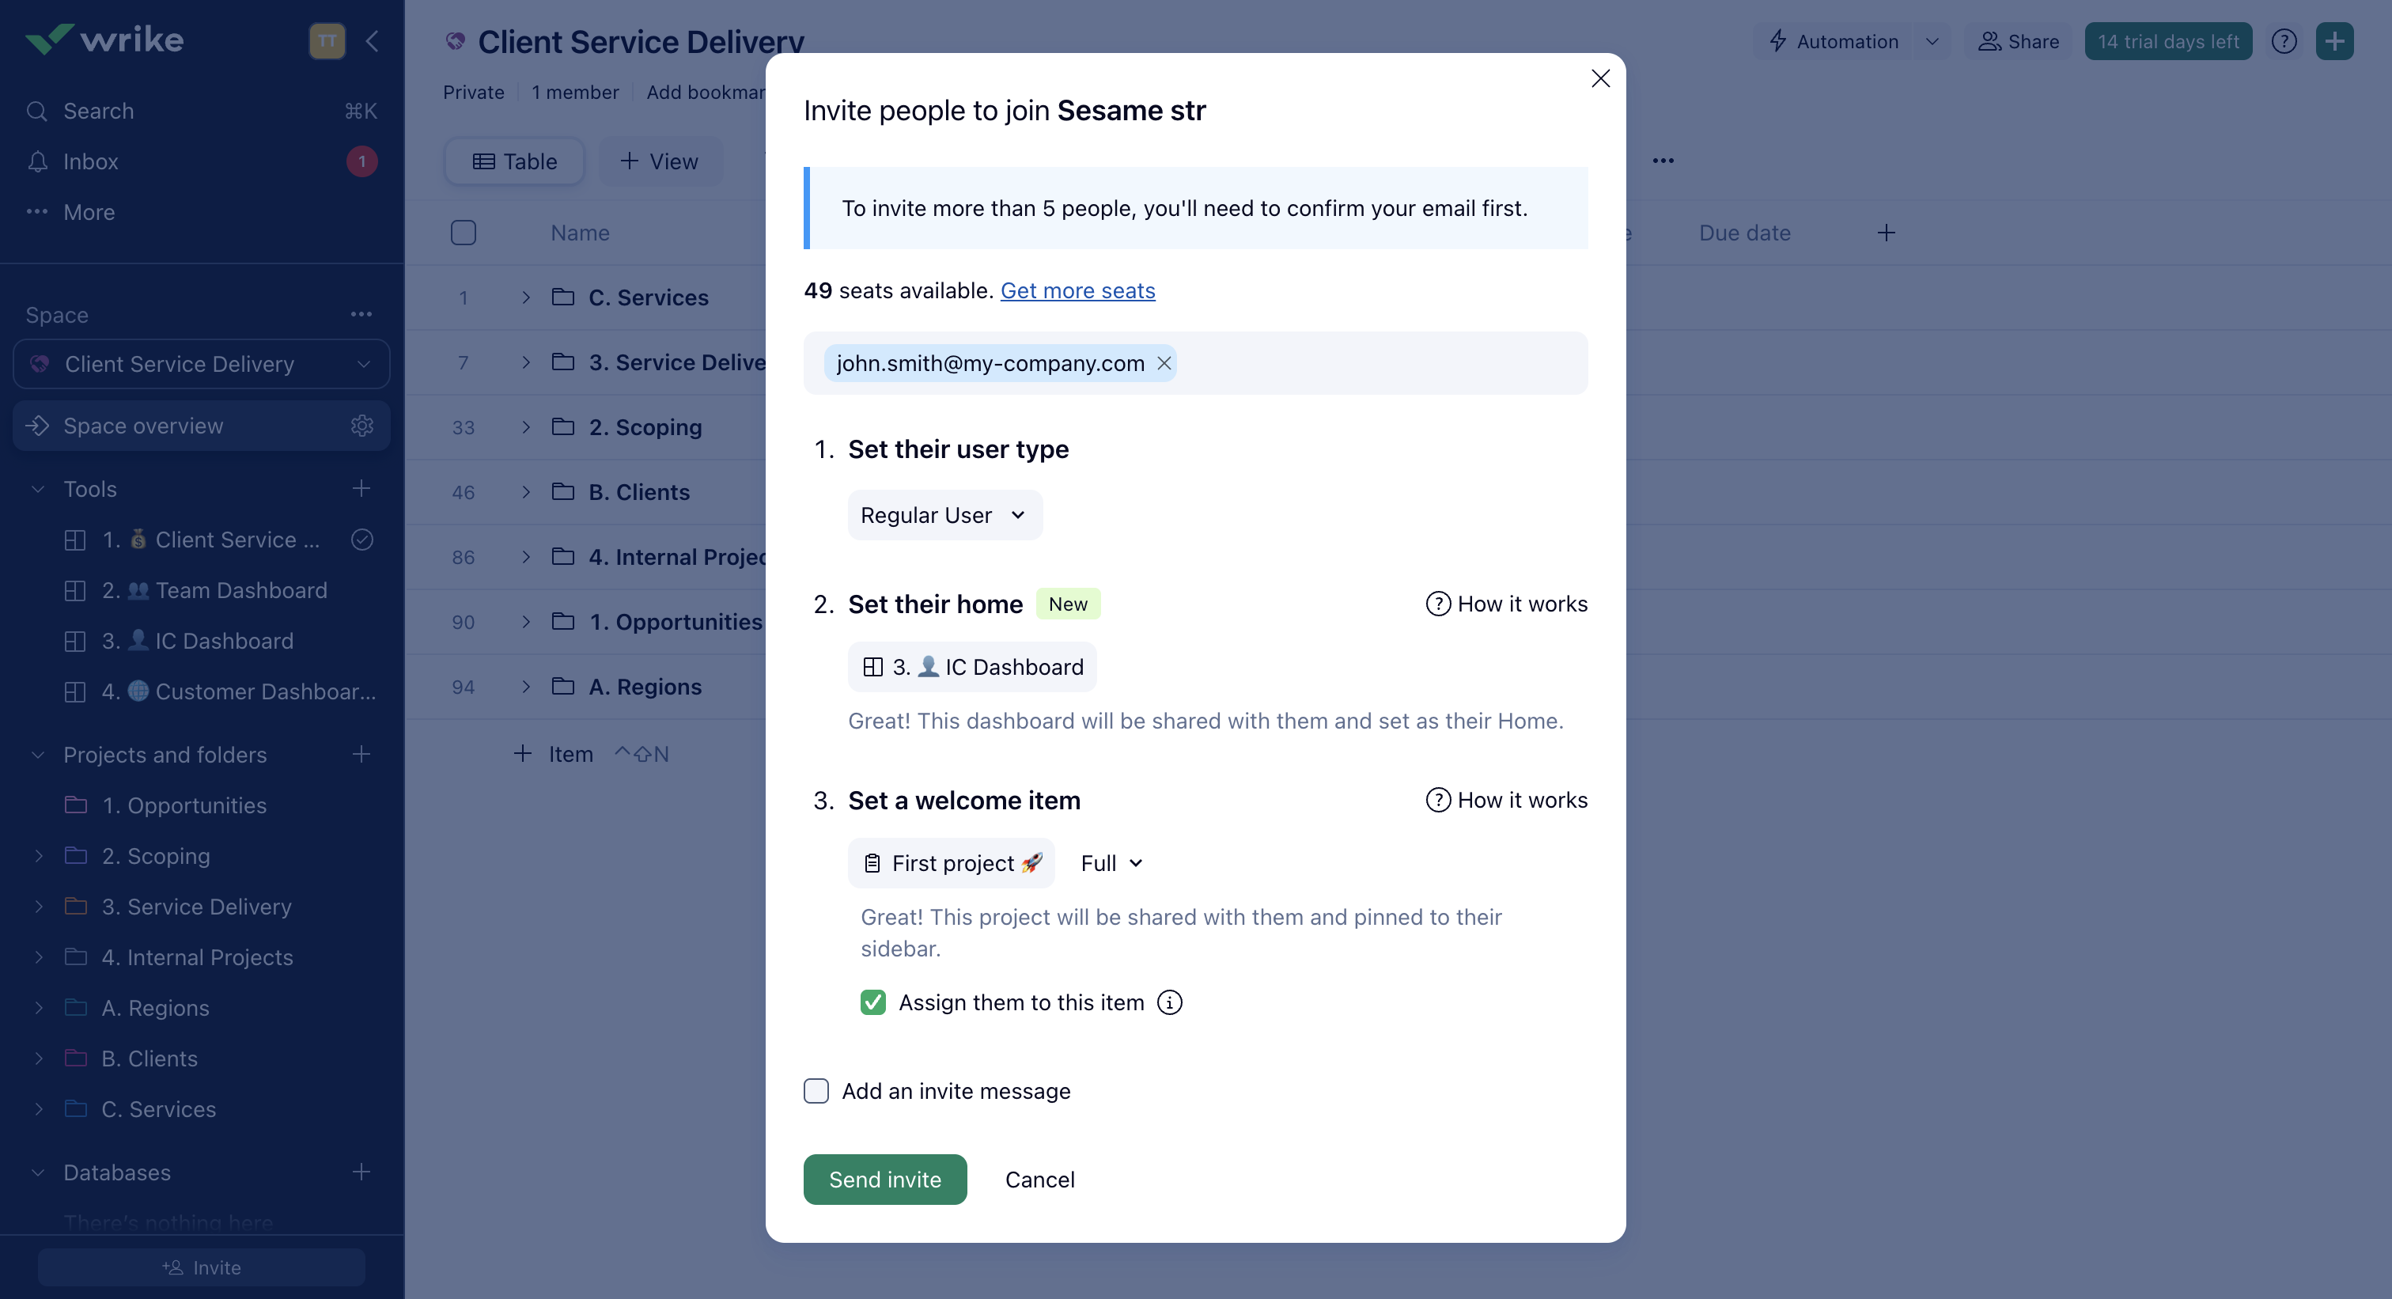
Task: Click the Send invite button
Action: [x=884, y=1180]
